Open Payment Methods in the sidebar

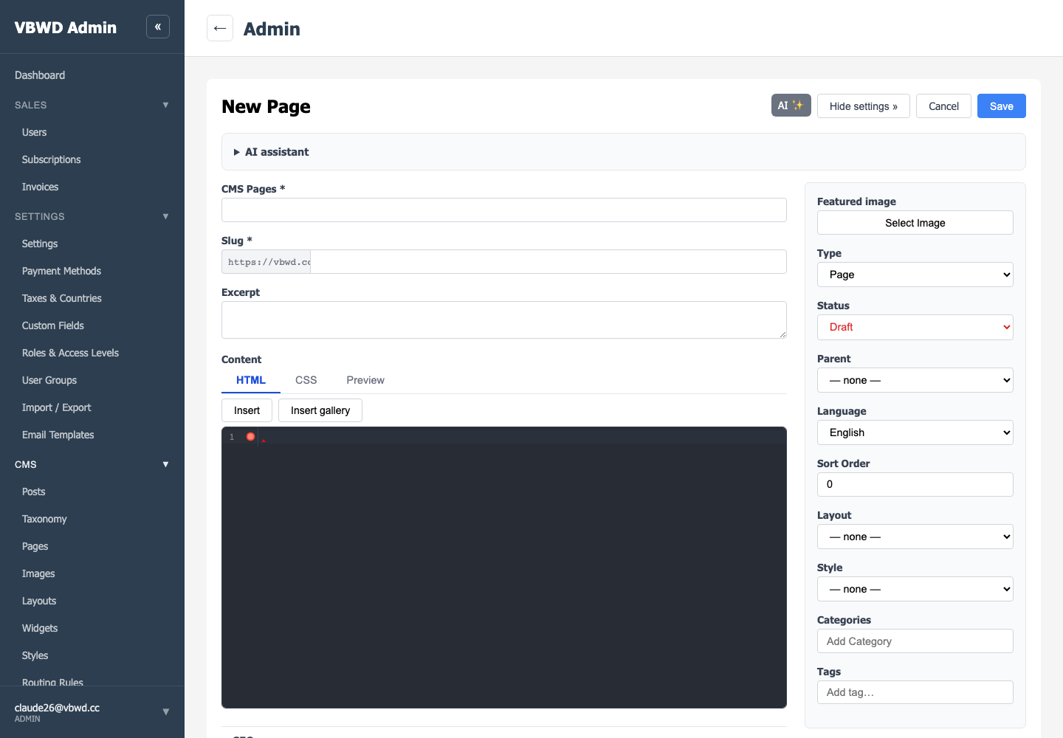[x=62, y=271]
